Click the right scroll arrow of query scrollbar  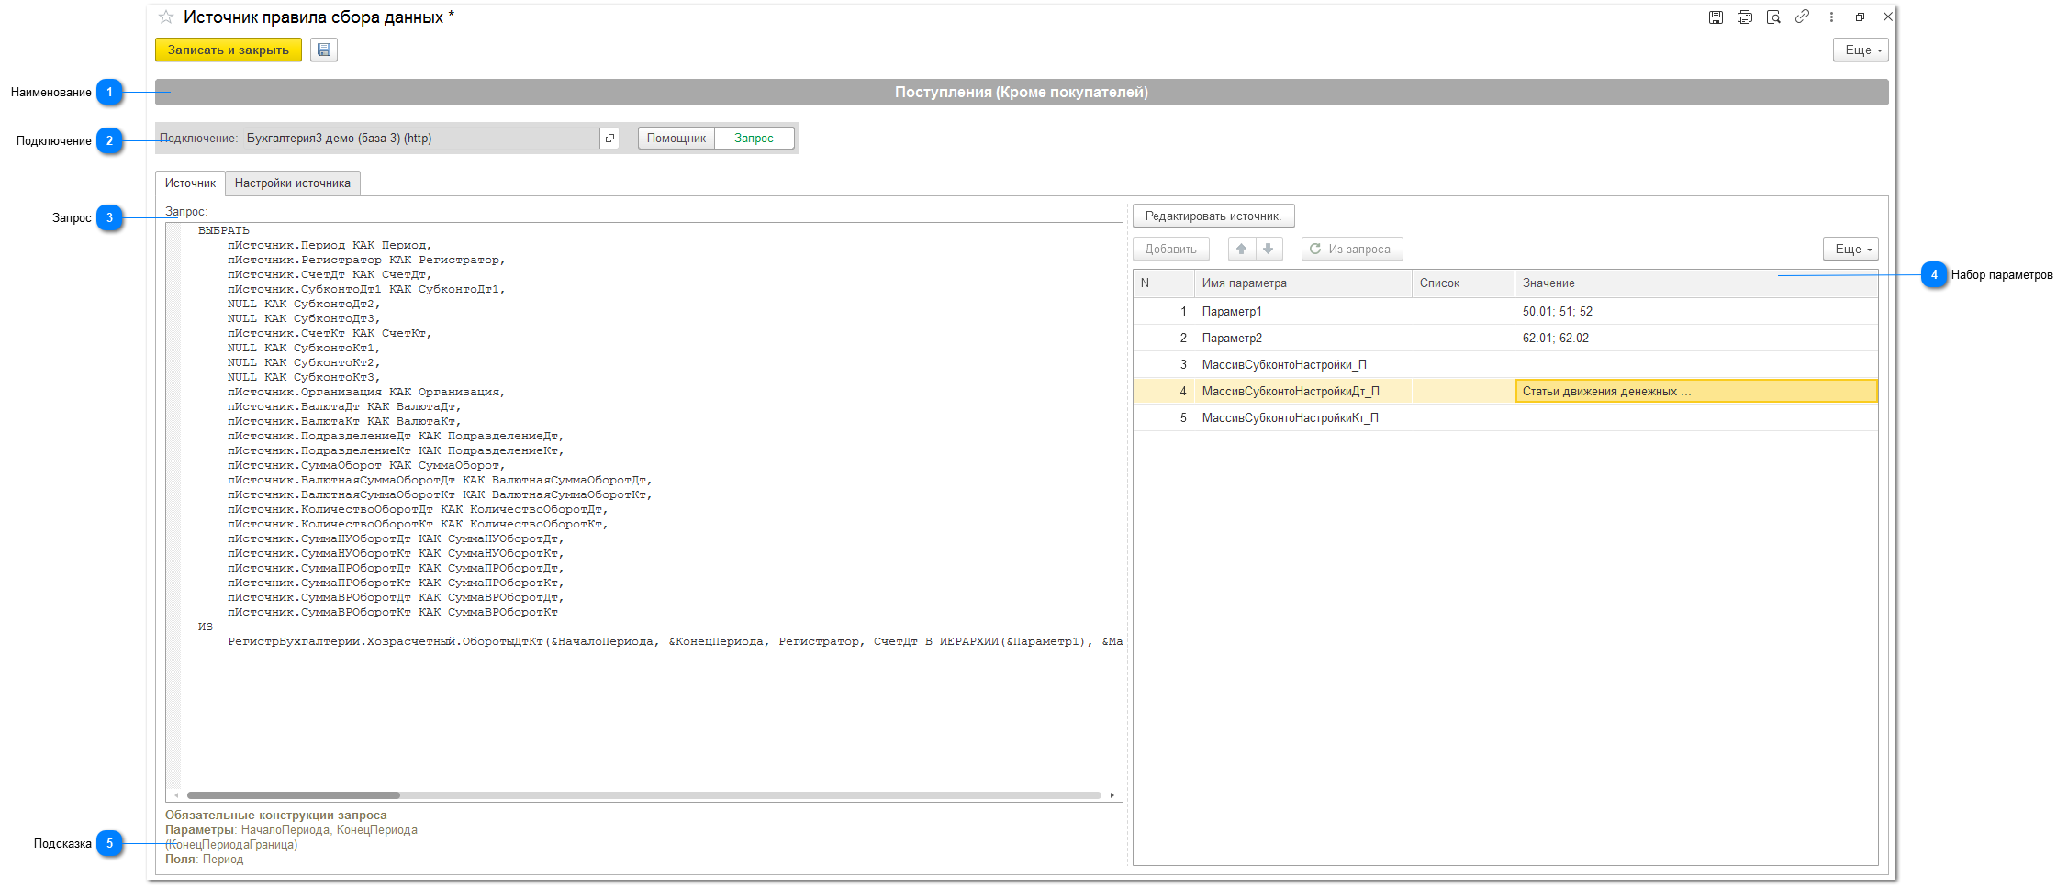click(x=1112, y=795)
